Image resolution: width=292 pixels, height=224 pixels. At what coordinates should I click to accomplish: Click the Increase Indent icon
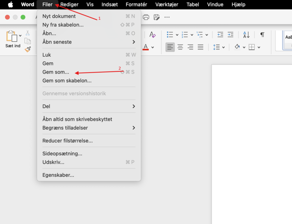[x=230, y=34]
